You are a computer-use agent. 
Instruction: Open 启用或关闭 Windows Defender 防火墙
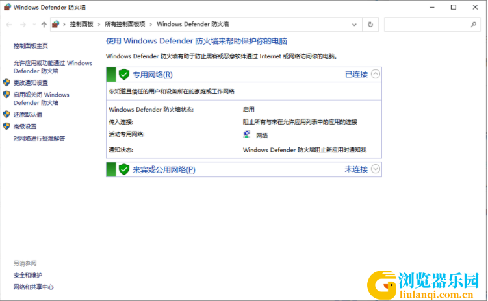(41, 99)
